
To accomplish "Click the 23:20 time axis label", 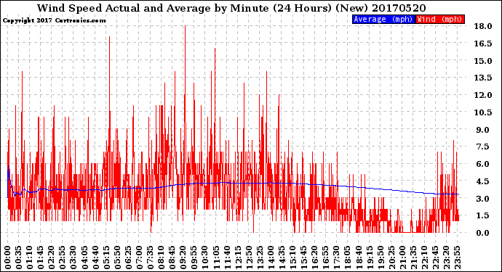I will (447, 257).
